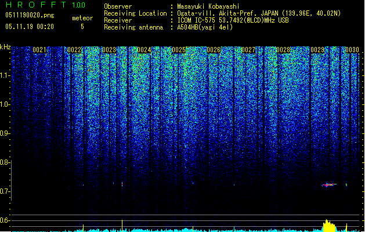Click the 0026 time marker
This screenshot has height=232, width=365.
(x=214, y=50)
